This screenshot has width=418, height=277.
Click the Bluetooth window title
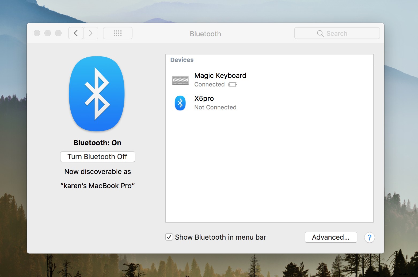205,34
